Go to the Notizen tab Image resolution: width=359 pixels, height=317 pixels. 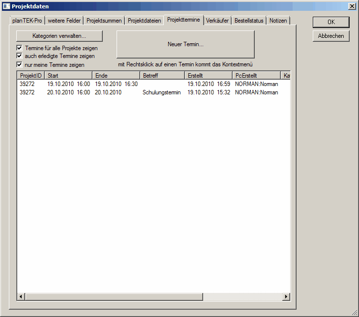point(278,21)
